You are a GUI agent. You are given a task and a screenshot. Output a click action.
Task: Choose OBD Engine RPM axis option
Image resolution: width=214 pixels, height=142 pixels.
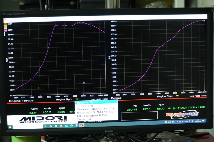pyautogui.click(x=92, y=116)
